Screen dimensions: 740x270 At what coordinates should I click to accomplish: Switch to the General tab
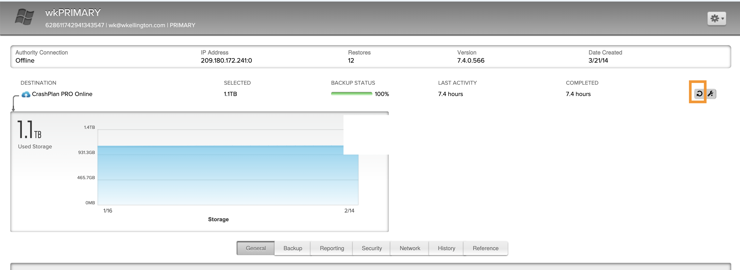(x=255, y=248)
